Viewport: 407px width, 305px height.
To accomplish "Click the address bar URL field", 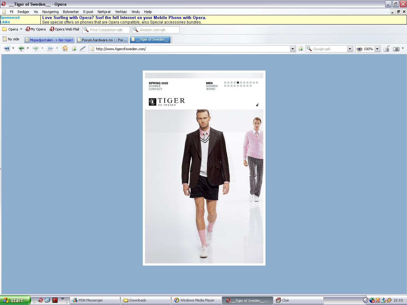I will click(192, 49).
